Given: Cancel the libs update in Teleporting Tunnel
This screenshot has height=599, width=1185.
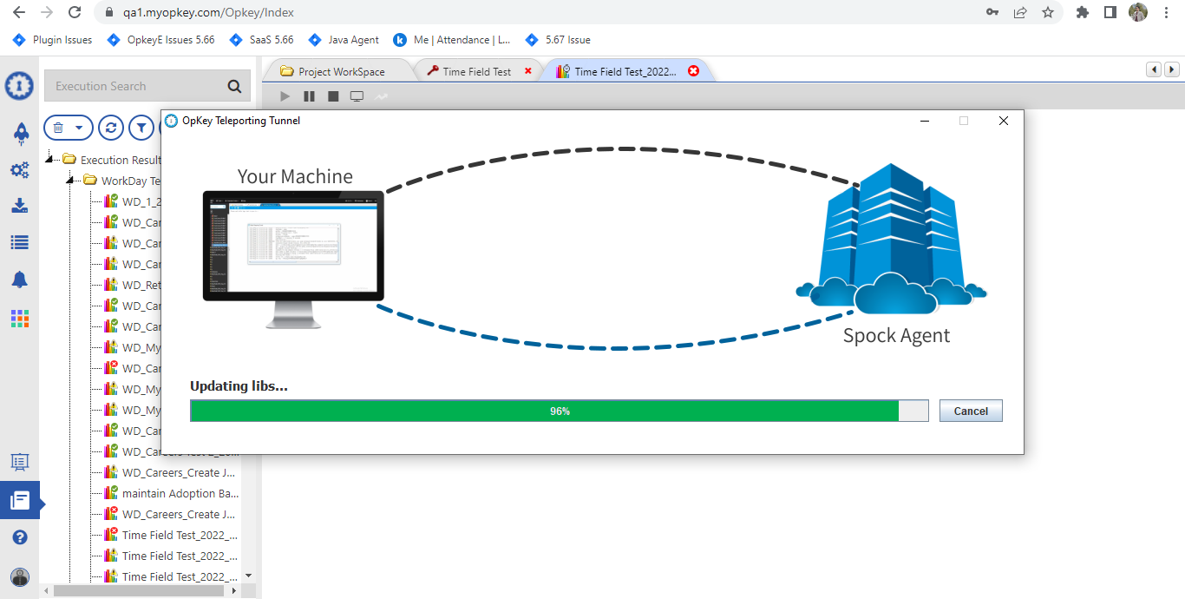Looking at the screenshot, I should [x=971, y=411].
